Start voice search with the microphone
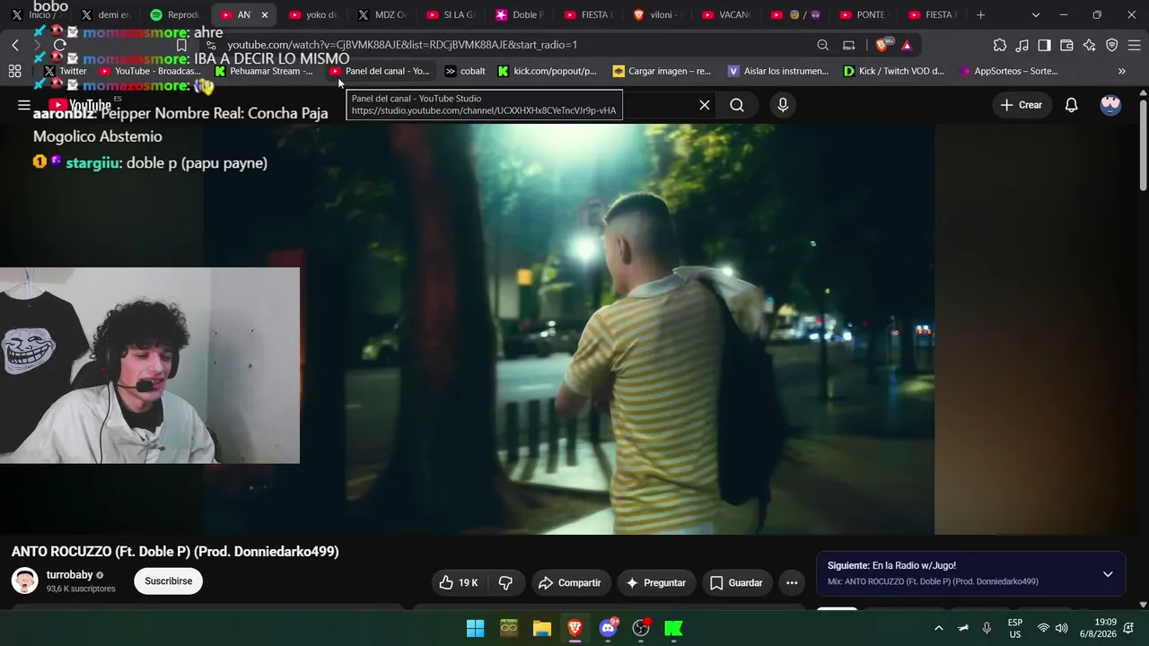Viewport: 1149px width, 646px height. 783,105
